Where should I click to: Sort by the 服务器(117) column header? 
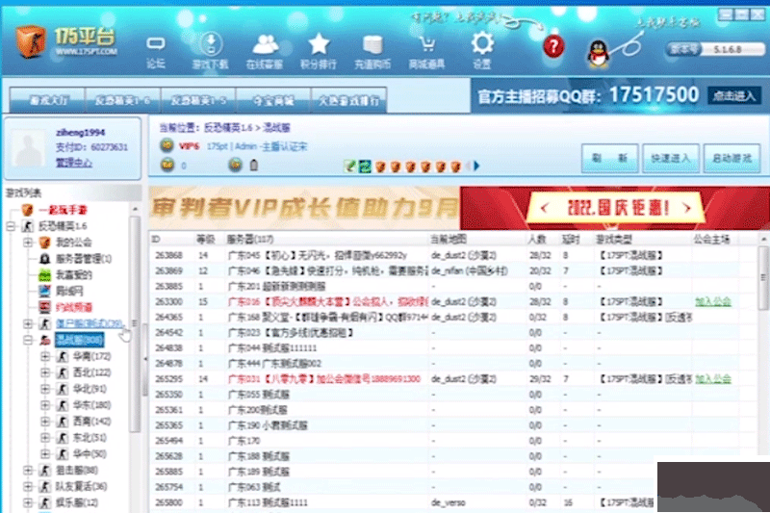(250, 239)
